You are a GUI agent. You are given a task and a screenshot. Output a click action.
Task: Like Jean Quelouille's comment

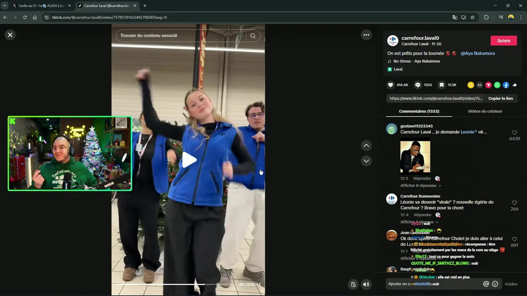[514, 239]
